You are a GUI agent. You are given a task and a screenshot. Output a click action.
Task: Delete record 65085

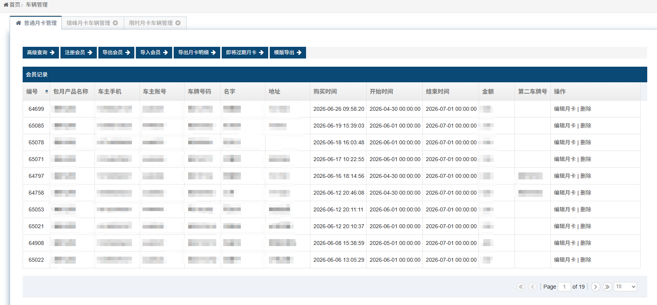[586, 126]
